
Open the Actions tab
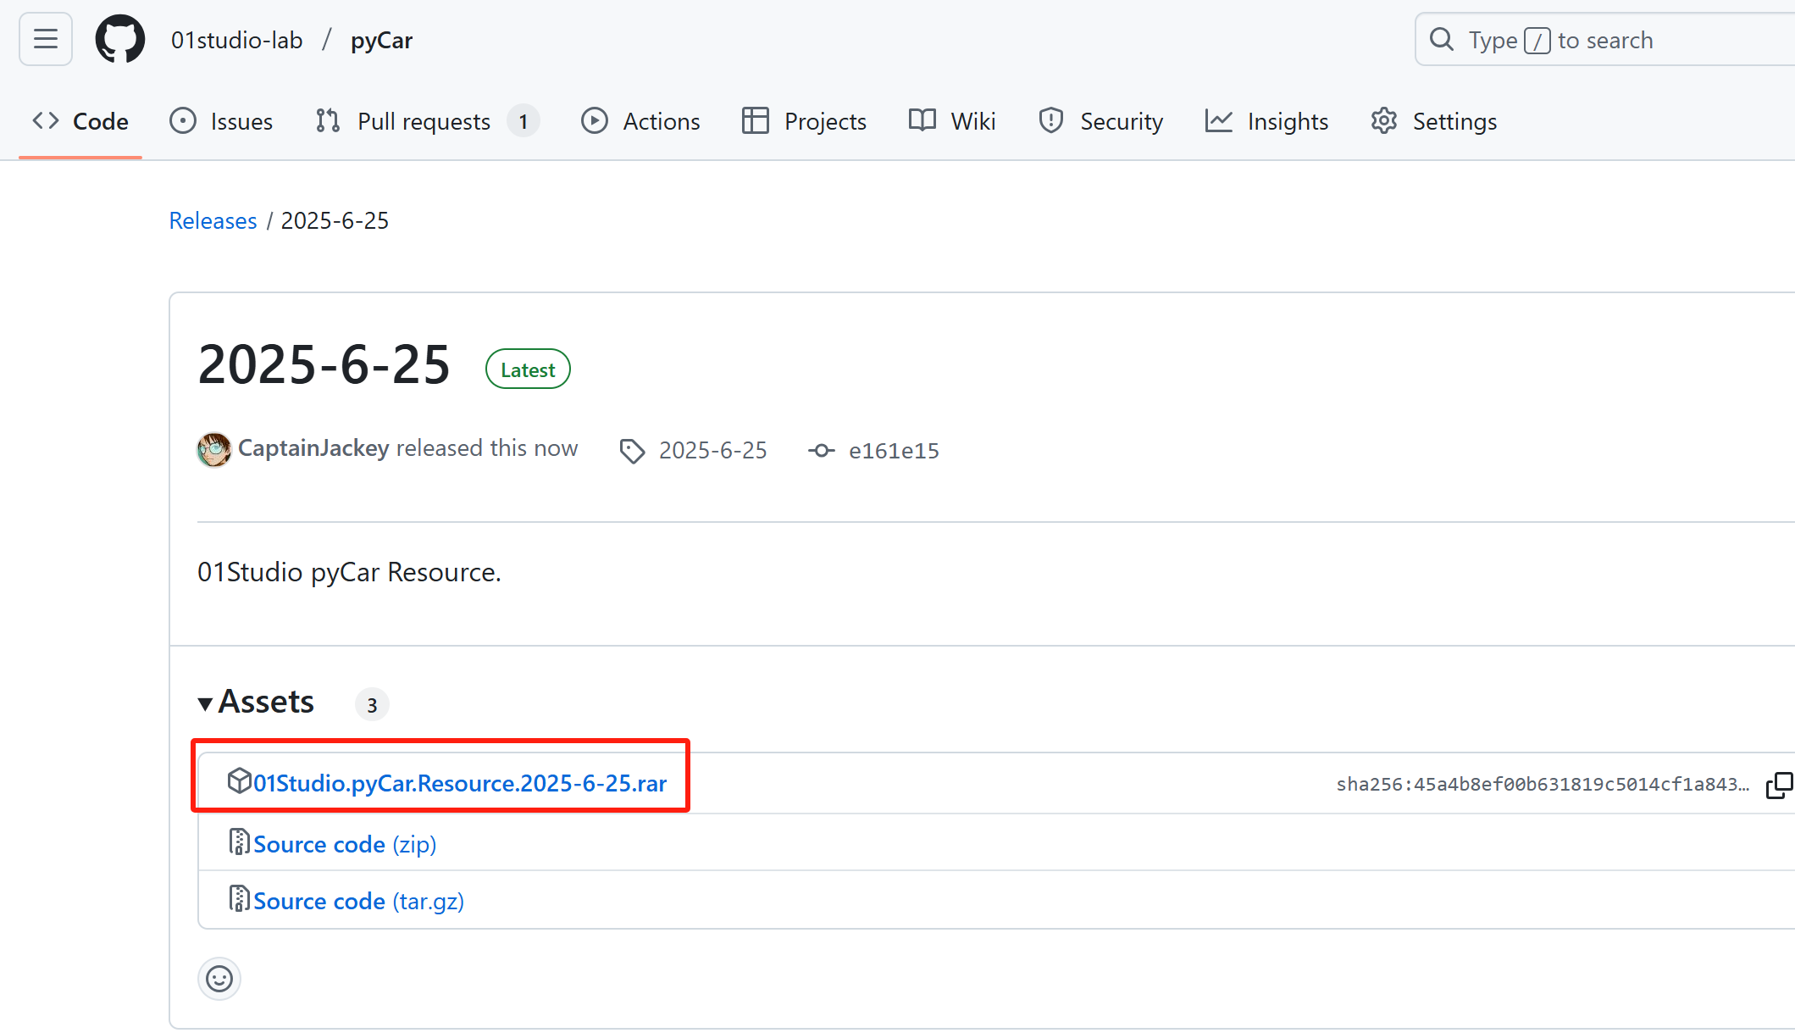pos(640,121)
